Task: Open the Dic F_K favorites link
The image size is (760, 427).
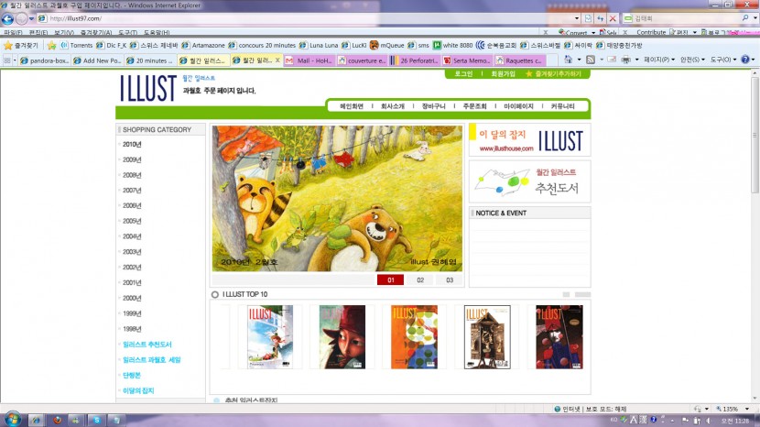Action: pyautogui.click(x=112, y=45)
